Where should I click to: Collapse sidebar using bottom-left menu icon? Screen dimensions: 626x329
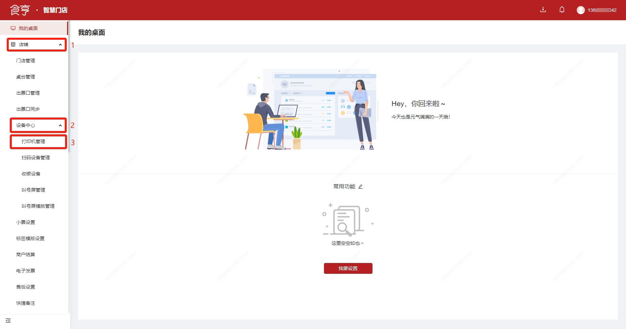8,321
